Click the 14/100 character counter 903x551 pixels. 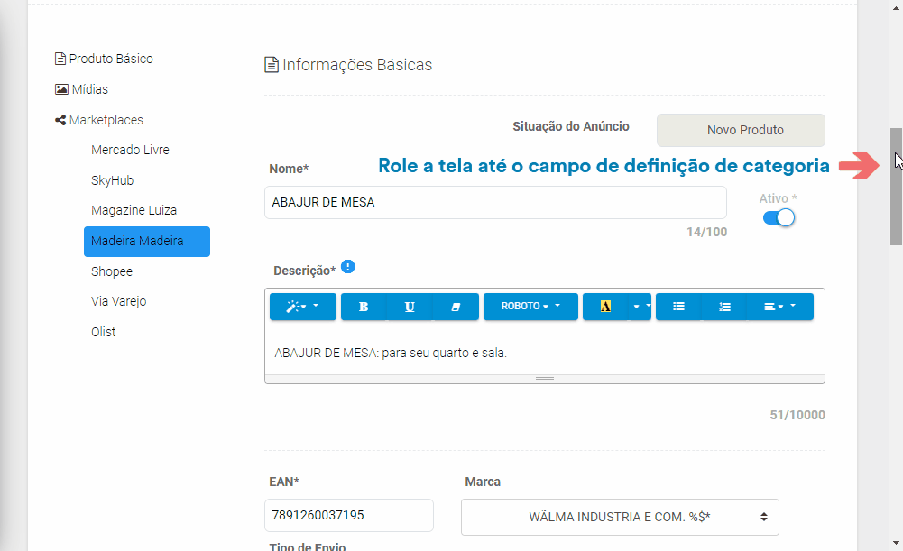click(706, 232)
